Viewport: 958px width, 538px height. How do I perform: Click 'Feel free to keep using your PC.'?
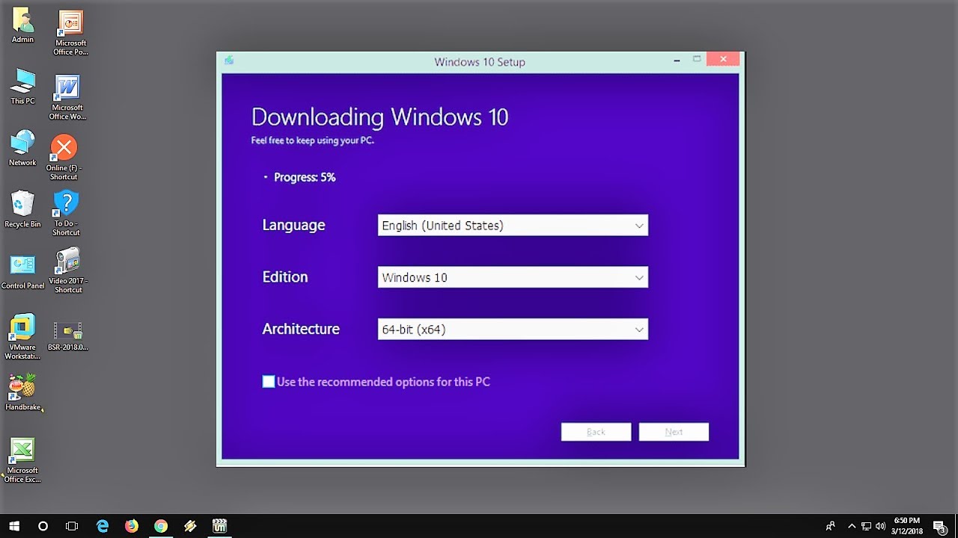pyautogui.click(x=312, y=140)
